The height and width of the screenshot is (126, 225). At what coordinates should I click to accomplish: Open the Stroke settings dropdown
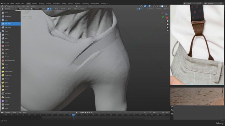pyautogui.click(x=70, y=9)
